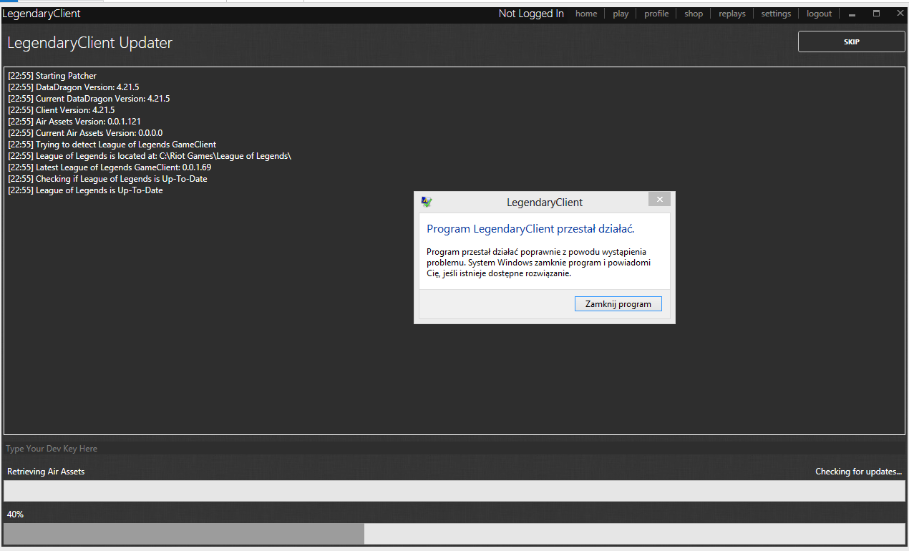Image resolution: width=909 pixels, height=551 pixels.
Task: Click the Not Logged In status text
Action: (531, 14)
